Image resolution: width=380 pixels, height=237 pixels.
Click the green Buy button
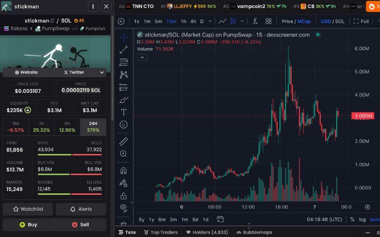pyautogui.click(x=28, y=225)
